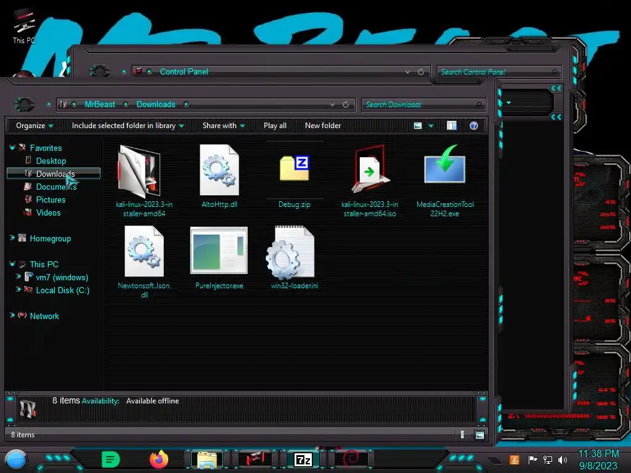The height and width of the screenshot is (473, 631).
Task: Open vm7 (windows) in navigation pane
Action: pos(62,277)
